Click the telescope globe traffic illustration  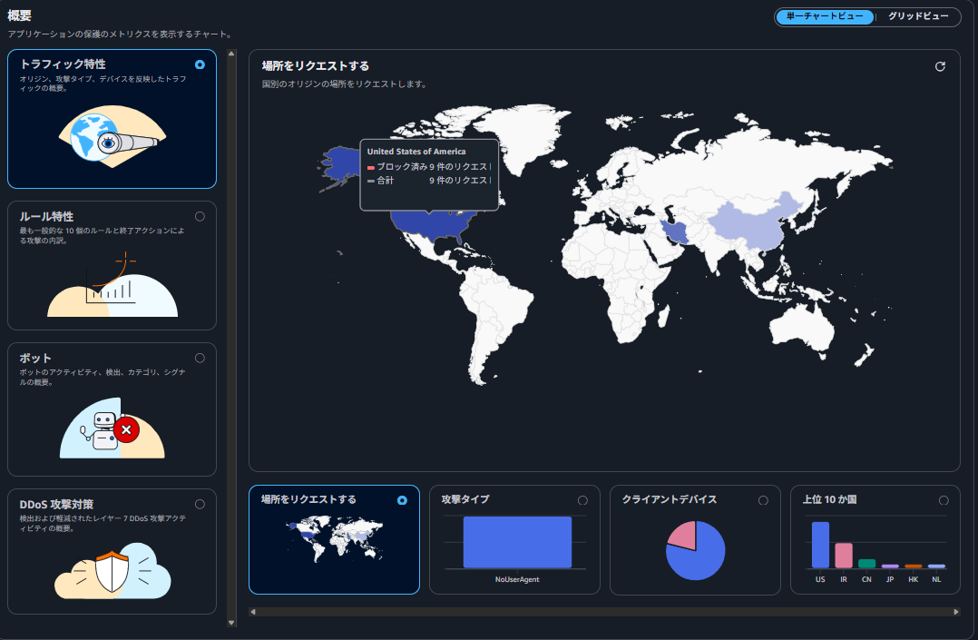point(112,138)
